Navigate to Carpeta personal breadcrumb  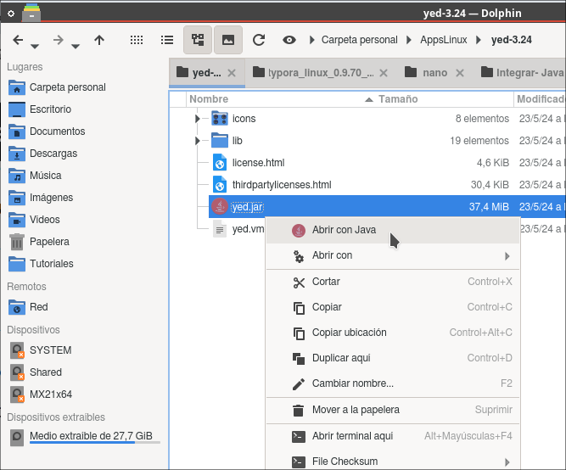[x=359, y=40]
